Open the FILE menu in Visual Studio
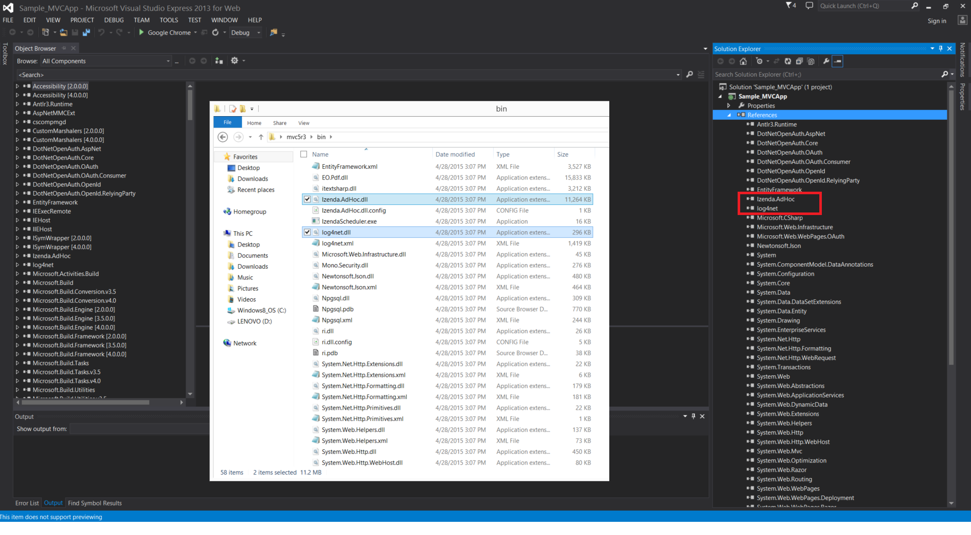 click(8, 20)
